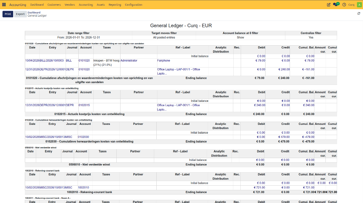Image resolution: width=363 pixels, height=203 pixels.
Task: Click the € 721.00 debit in MISC row
Action: (259, 187)
